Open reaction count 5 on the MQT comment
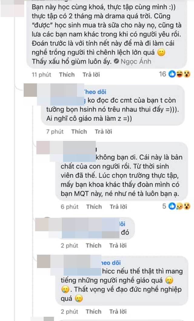The width and height of the screenshot is (194, 321). tap(164, 206)
